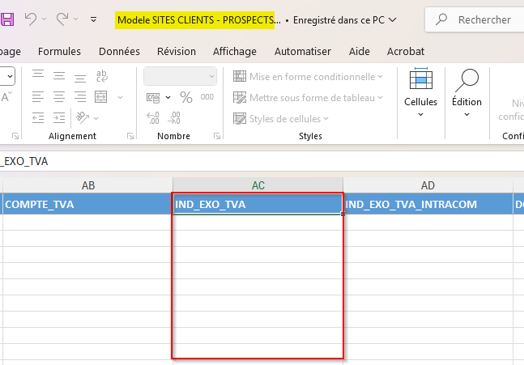Image resolution: width=524 pixels, height=365 pixels.
Task: Click the text orientation icon
Action: (82, 118)
